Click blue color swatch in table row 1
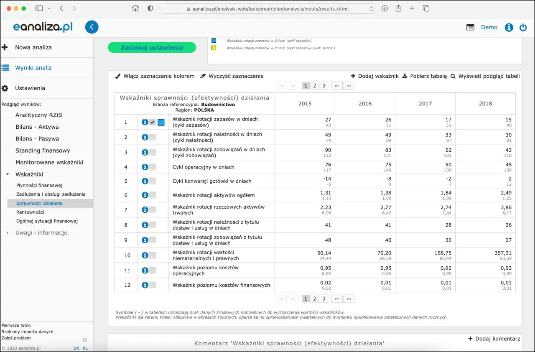Viewport: 535px width, 352px height. 161,122
